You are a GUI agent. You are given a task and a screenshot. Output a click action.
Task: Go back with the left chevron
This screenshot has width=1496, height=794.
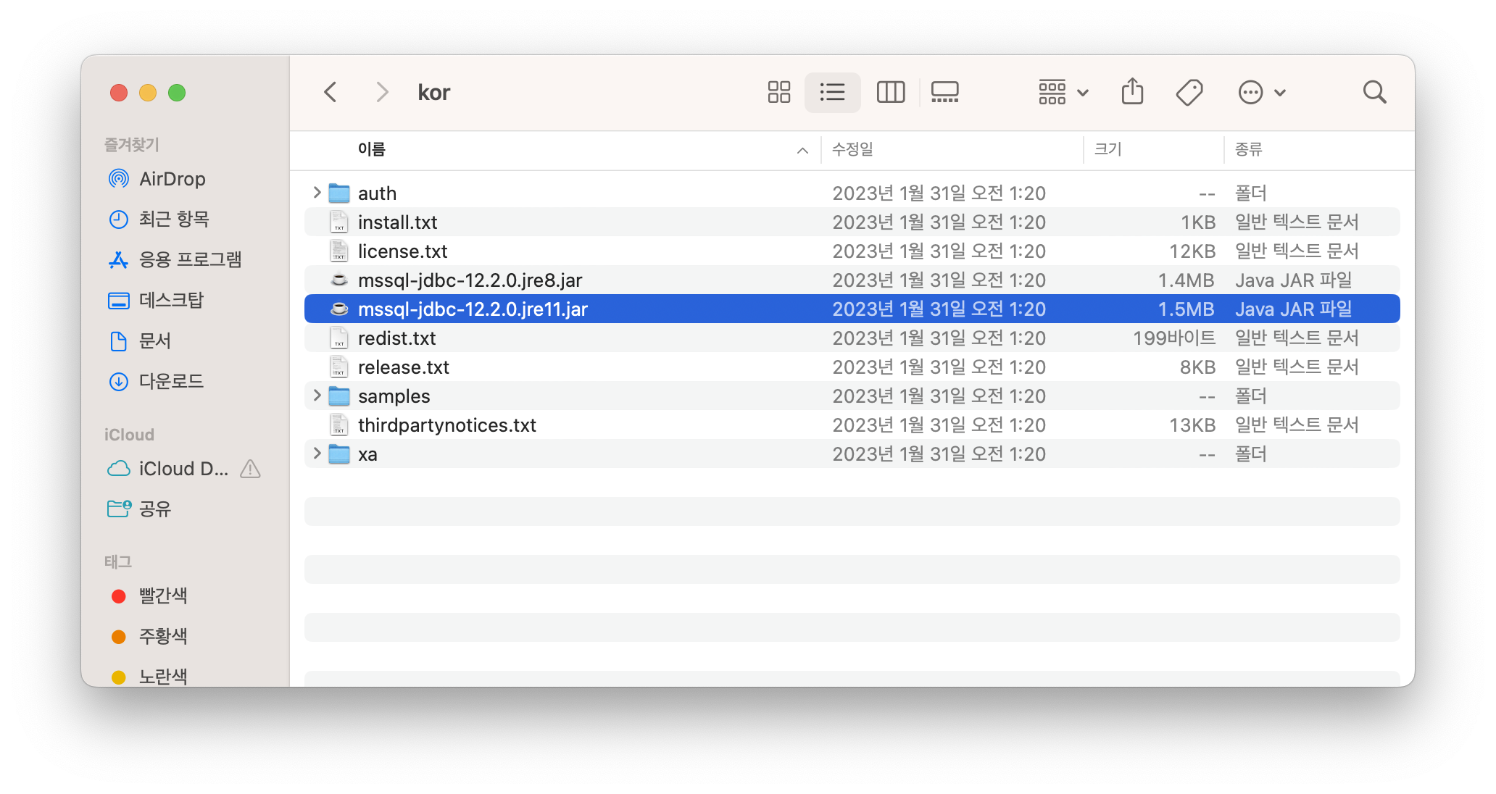(x=331, y=92)
